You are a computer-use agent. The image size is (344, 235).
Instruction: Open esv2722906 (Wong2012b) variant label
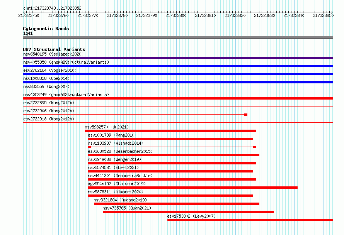tap(49, 111)
